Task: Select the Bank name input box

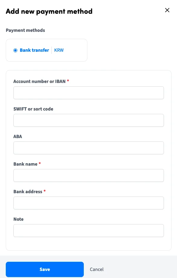Action: coord(88,175)
